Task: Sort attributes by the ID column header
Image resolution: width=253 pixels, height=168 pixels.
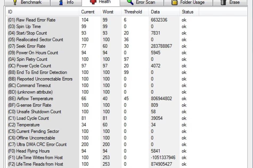Action: [40, 12]
